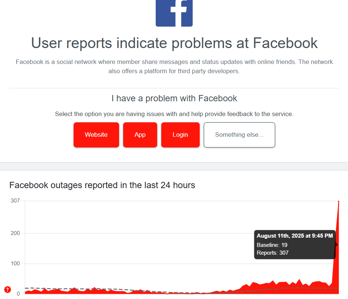
Task: Click the red spike peak in the chart
Action: click(338, 202)
